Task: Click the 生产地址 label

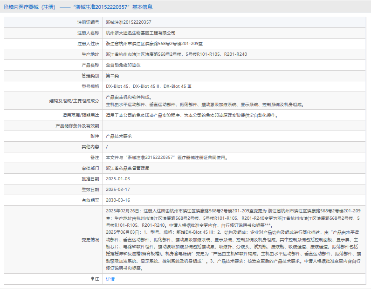Action: click(x=90, y=54)
